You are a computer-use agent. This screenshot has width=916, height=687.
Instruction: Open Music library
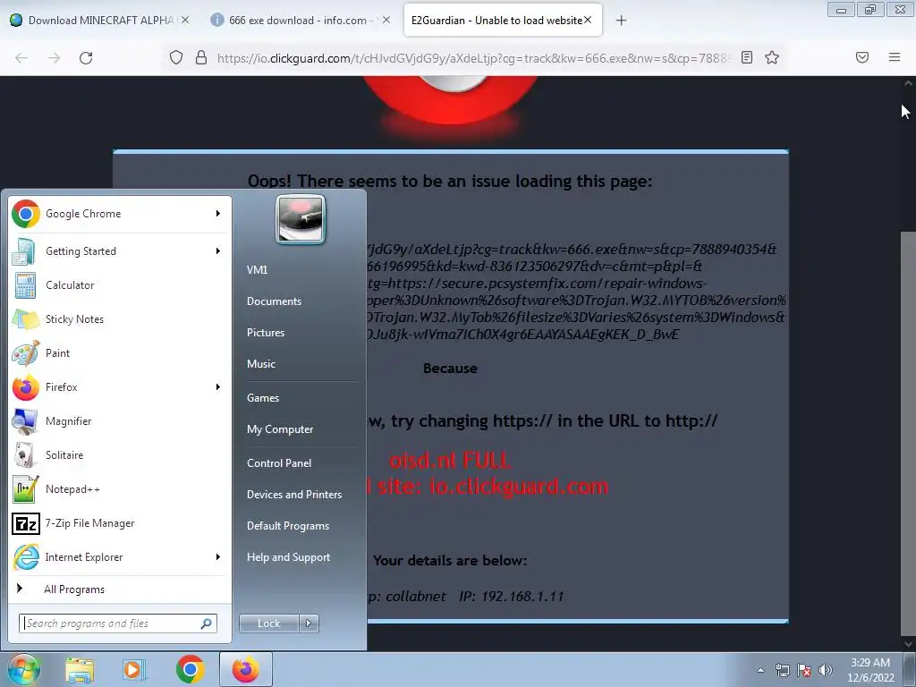(260, 363)
